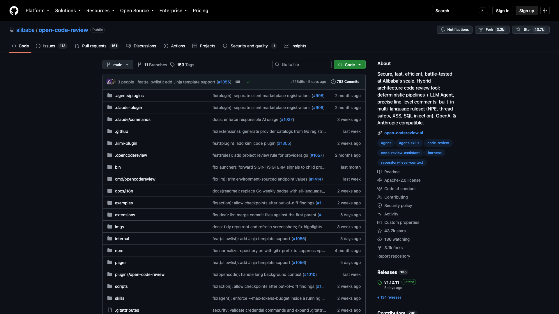Screen dimensions: 559x314
Task: Open the contributor avatars in the latest commit row
Action: pos(111,82)
